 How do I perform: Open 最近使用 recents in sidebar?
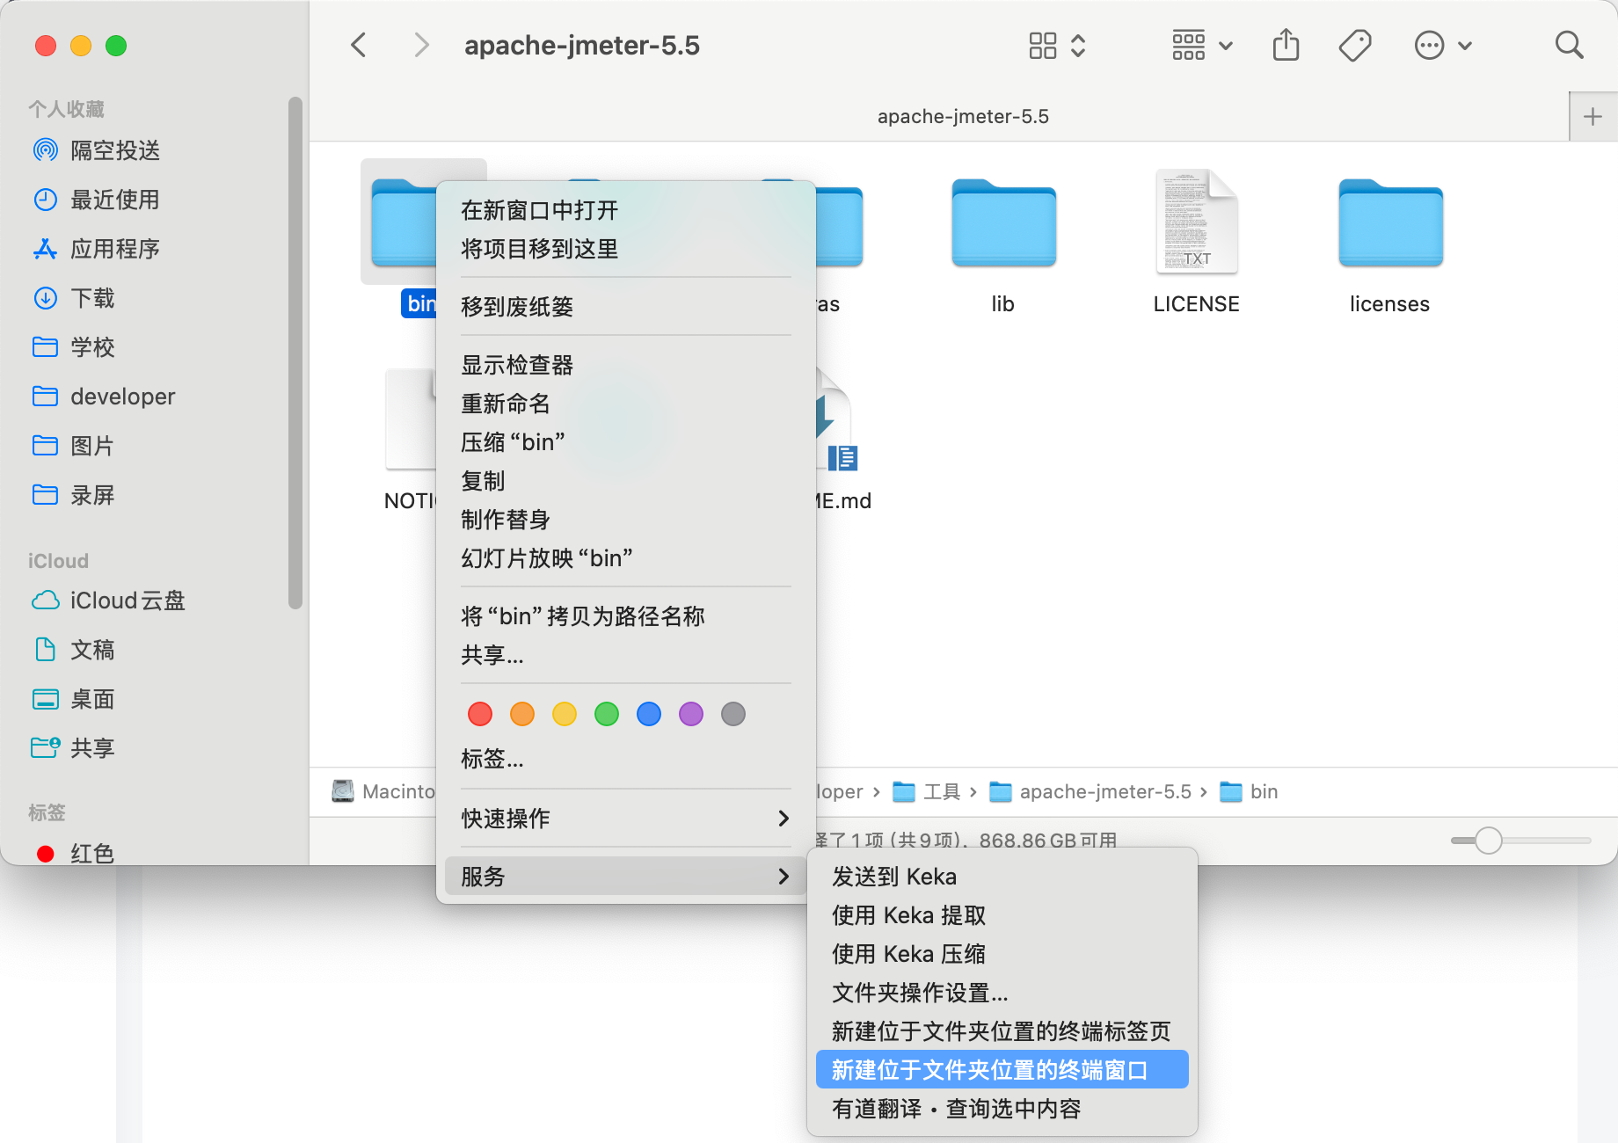click(x=97, y=200)
